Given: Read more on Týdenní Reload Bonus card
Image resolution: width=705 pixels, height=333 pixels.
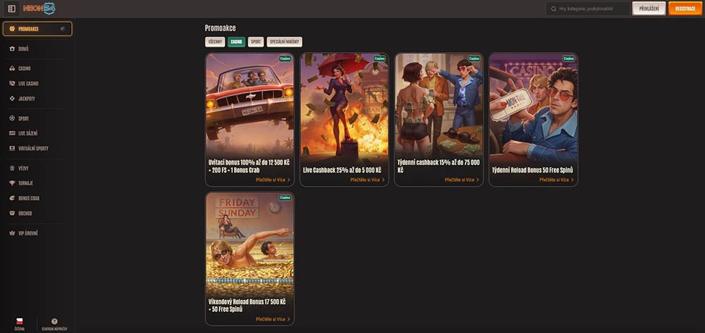Looking at the screenshot, I should click(x=557, y=180).
